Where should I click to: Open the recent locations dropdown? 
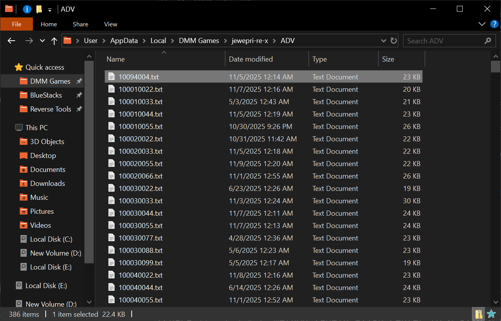42,41
